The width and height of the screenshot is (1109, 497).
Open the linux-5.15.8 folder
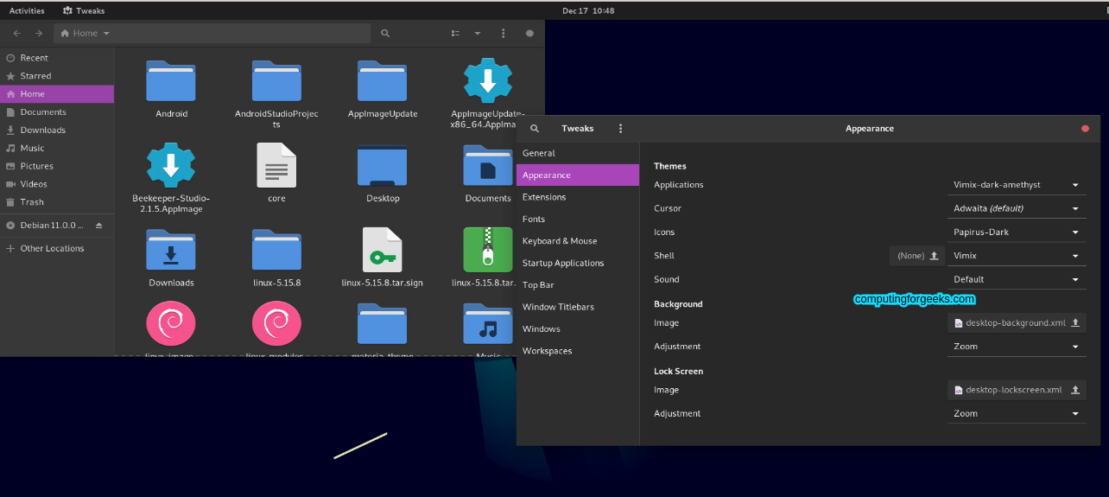click(x=276, y=250)
